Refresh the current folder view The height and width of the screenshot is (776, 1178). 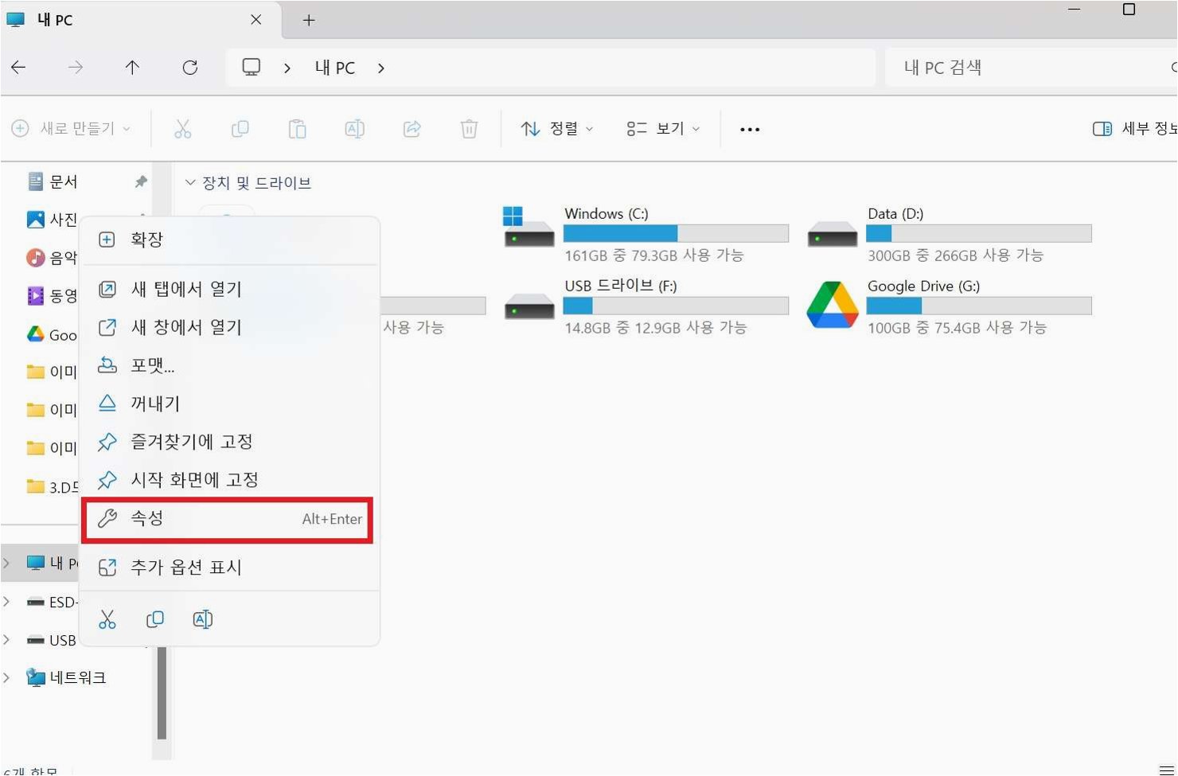(x=189, y=68)
